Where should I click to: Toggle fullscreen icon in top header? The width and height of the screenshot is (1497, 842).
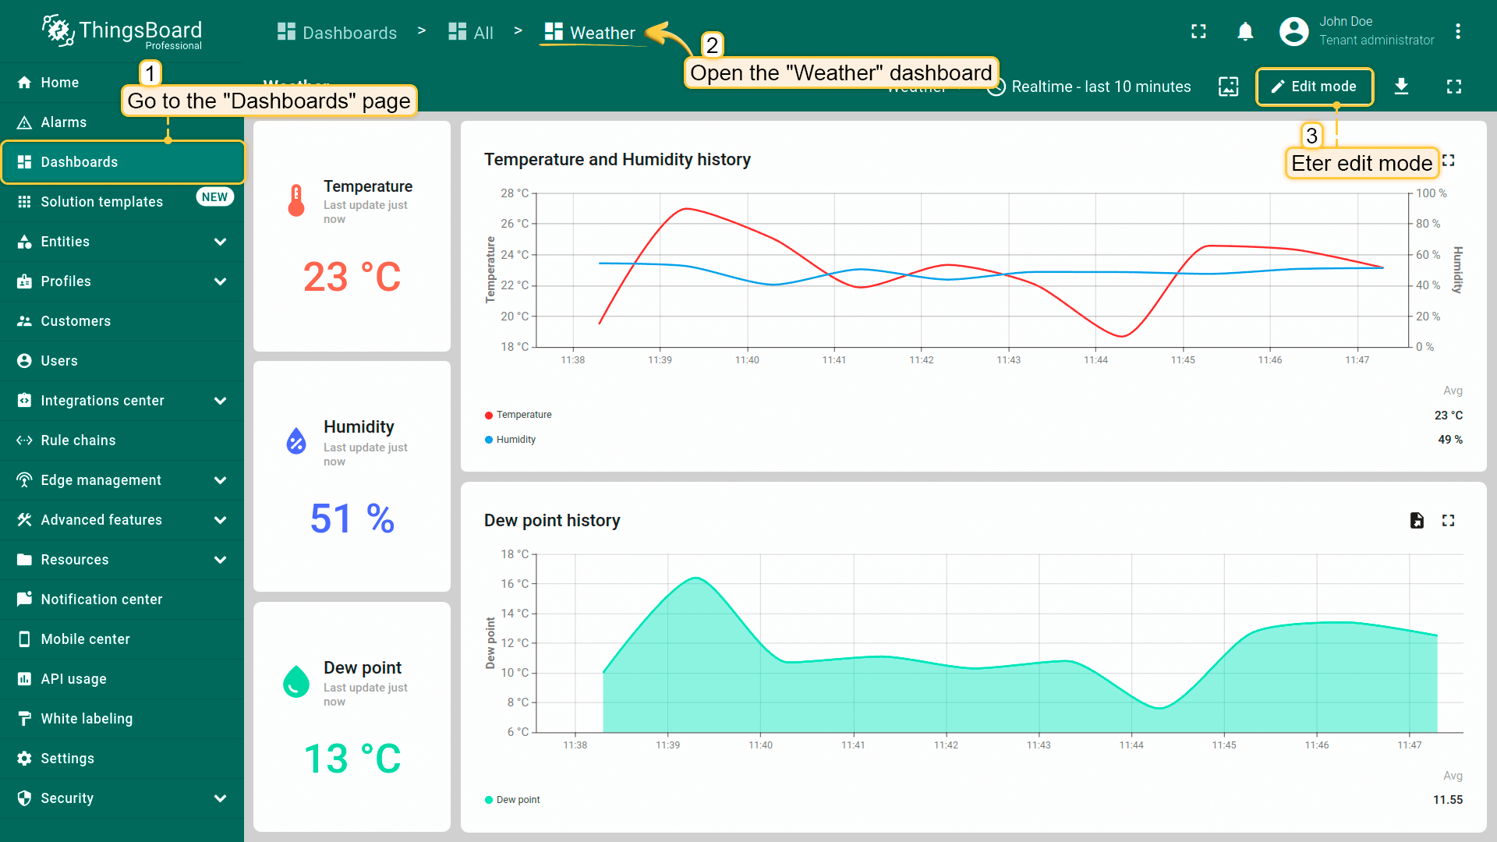[1198, 32]
